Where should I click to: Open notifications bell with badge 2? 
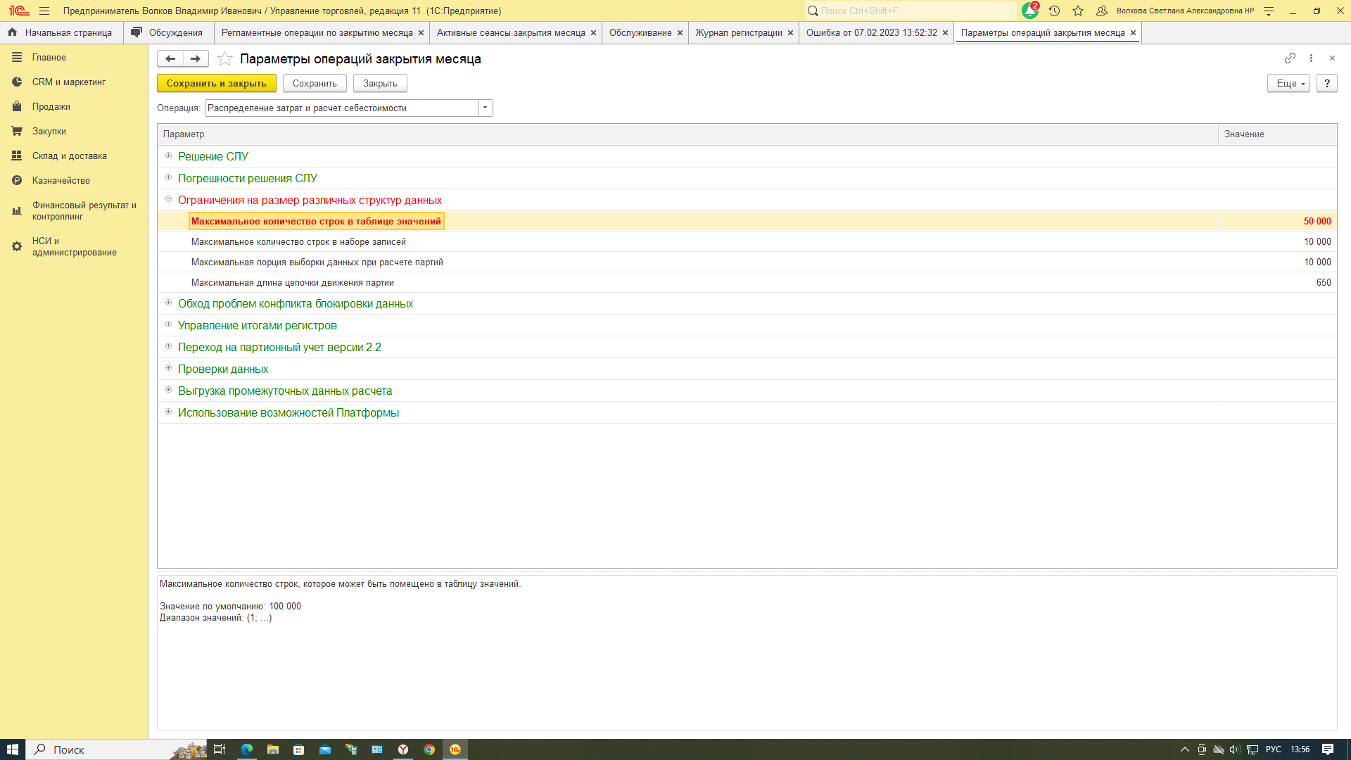click(x=1030, y=11)
